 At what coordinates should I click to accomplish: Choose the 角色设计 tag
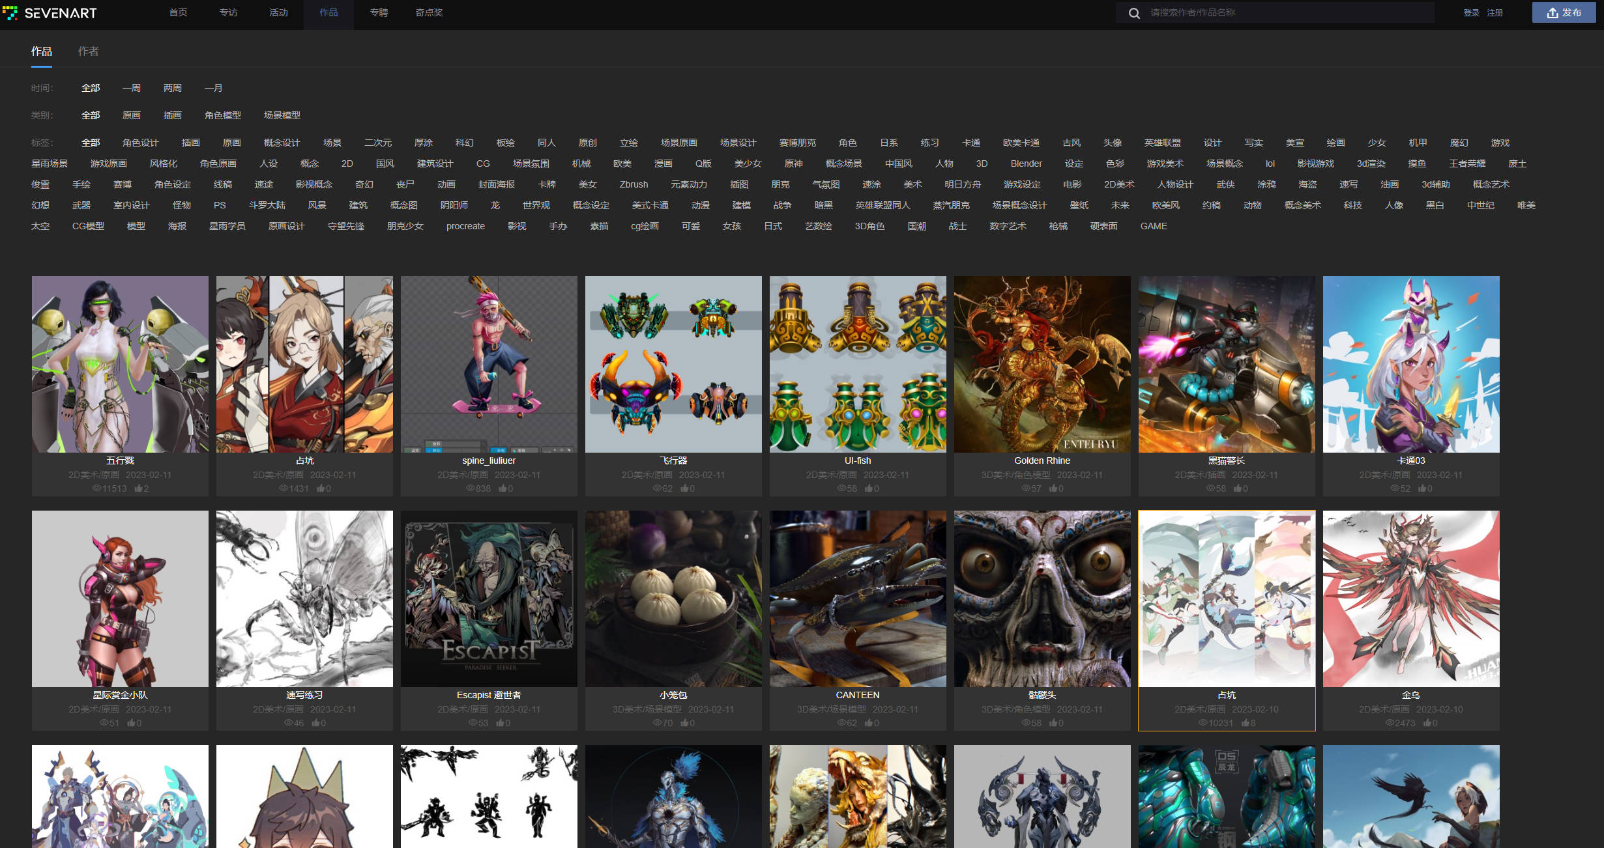click(140, 143)
